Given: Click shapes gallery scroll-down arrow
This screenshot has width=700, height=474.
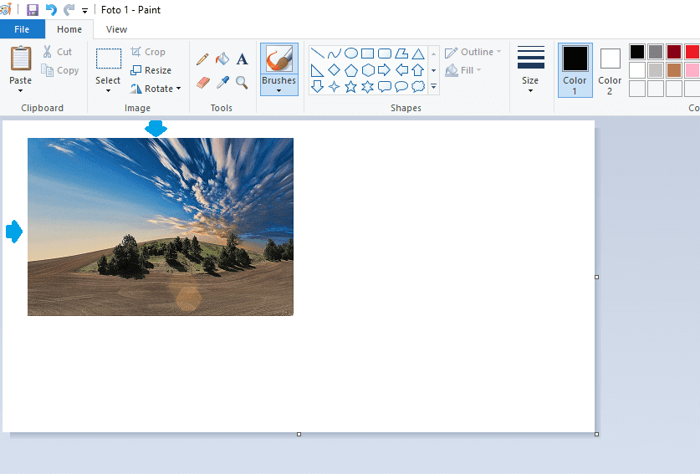Looking at the screenshot, I should pyautogui.click(x=433, y=70).
